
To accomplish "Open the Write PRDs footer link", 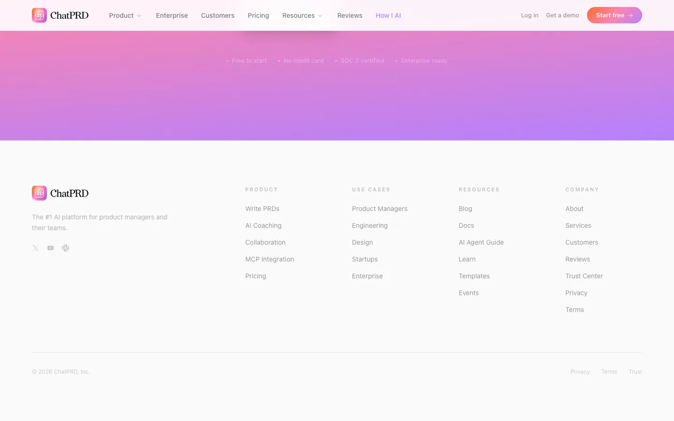I will [x=262, y=209].
